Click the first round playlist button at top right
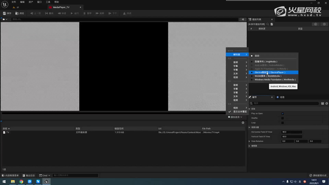 316,24
